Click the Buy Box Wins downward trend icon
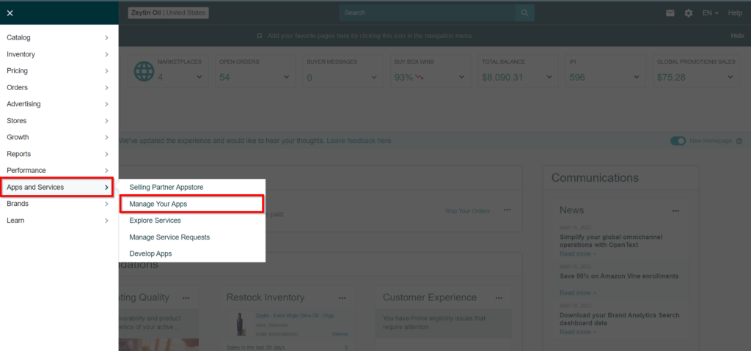Image resolution: width=751 pixels, height=351 pixels. [420, 77]
